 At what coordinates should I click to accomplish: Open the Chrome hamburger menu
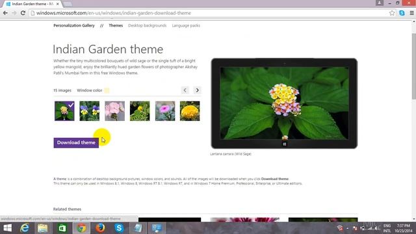click(x=411, y=13)
